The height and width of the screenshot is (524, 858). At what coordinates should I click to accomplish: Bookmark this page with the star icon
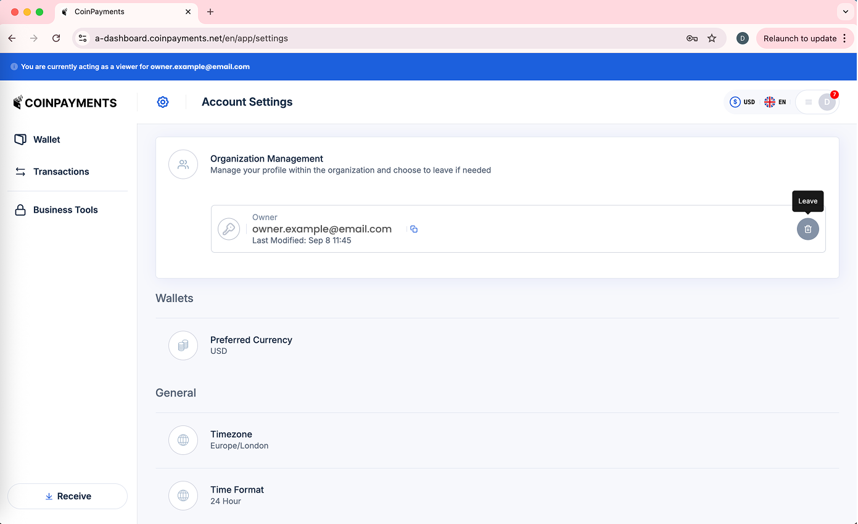712,38
